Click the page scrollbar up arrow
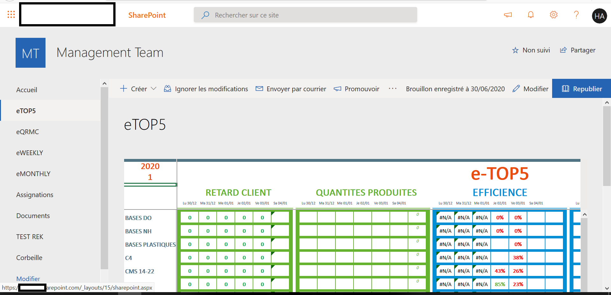611x295 pixels. tap(607, 103)
